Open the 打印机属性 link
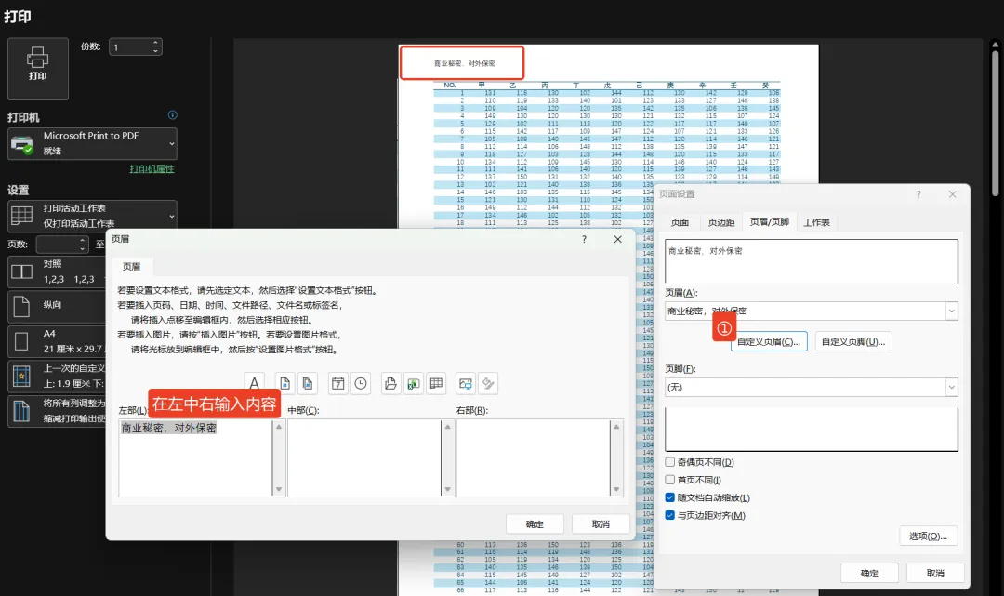 coord(152,168)
